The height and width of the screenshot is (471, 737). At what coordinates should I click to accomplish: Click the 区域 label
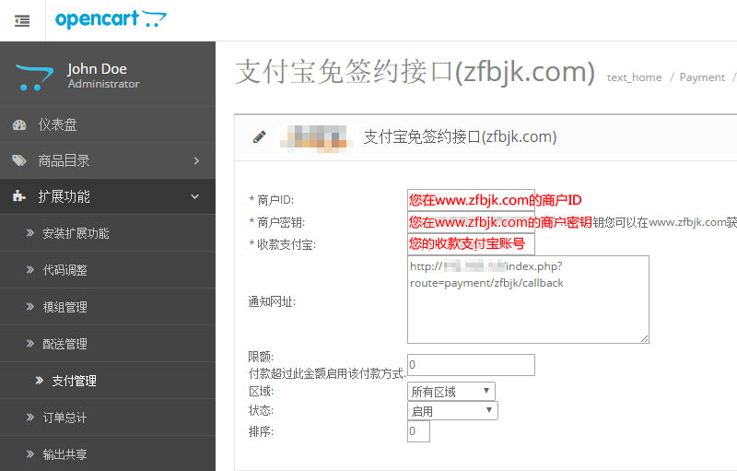(261, 391)
